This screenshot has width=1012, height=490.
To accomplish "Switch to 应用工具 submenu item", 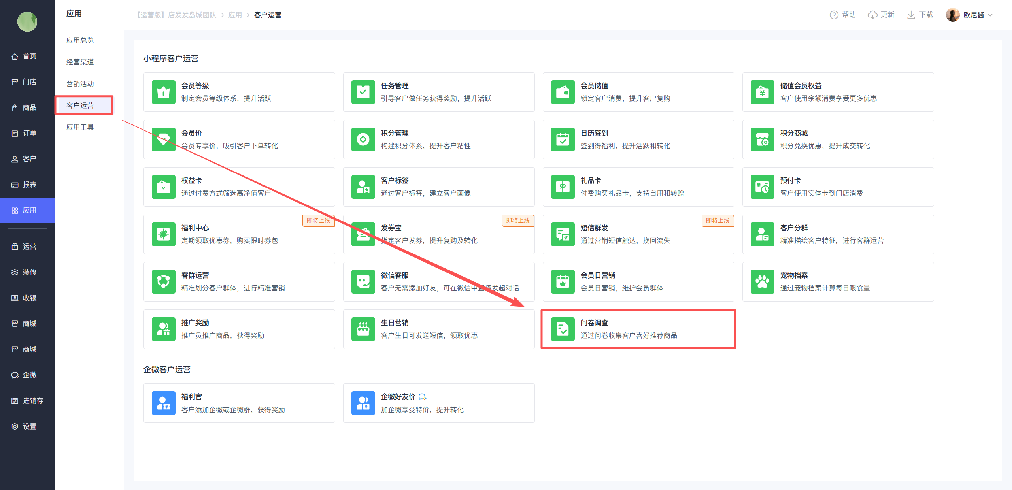I will click(80, 127).
